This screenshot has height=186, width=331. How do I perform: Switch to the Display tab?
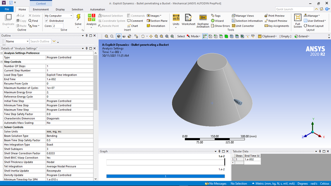pos(60,9)
